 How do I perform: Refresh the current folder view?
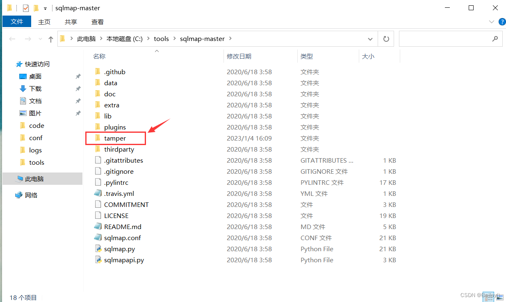click(x=386, y=39)
